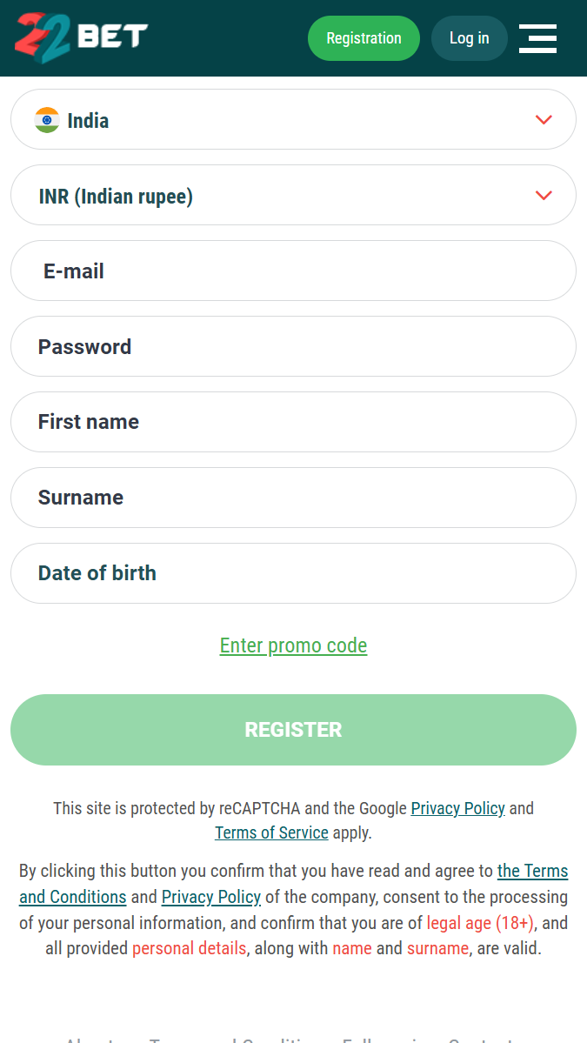This screenshot has height=1043, width=587.
Task: Click the Log in button
Action: tap(470, 38)
